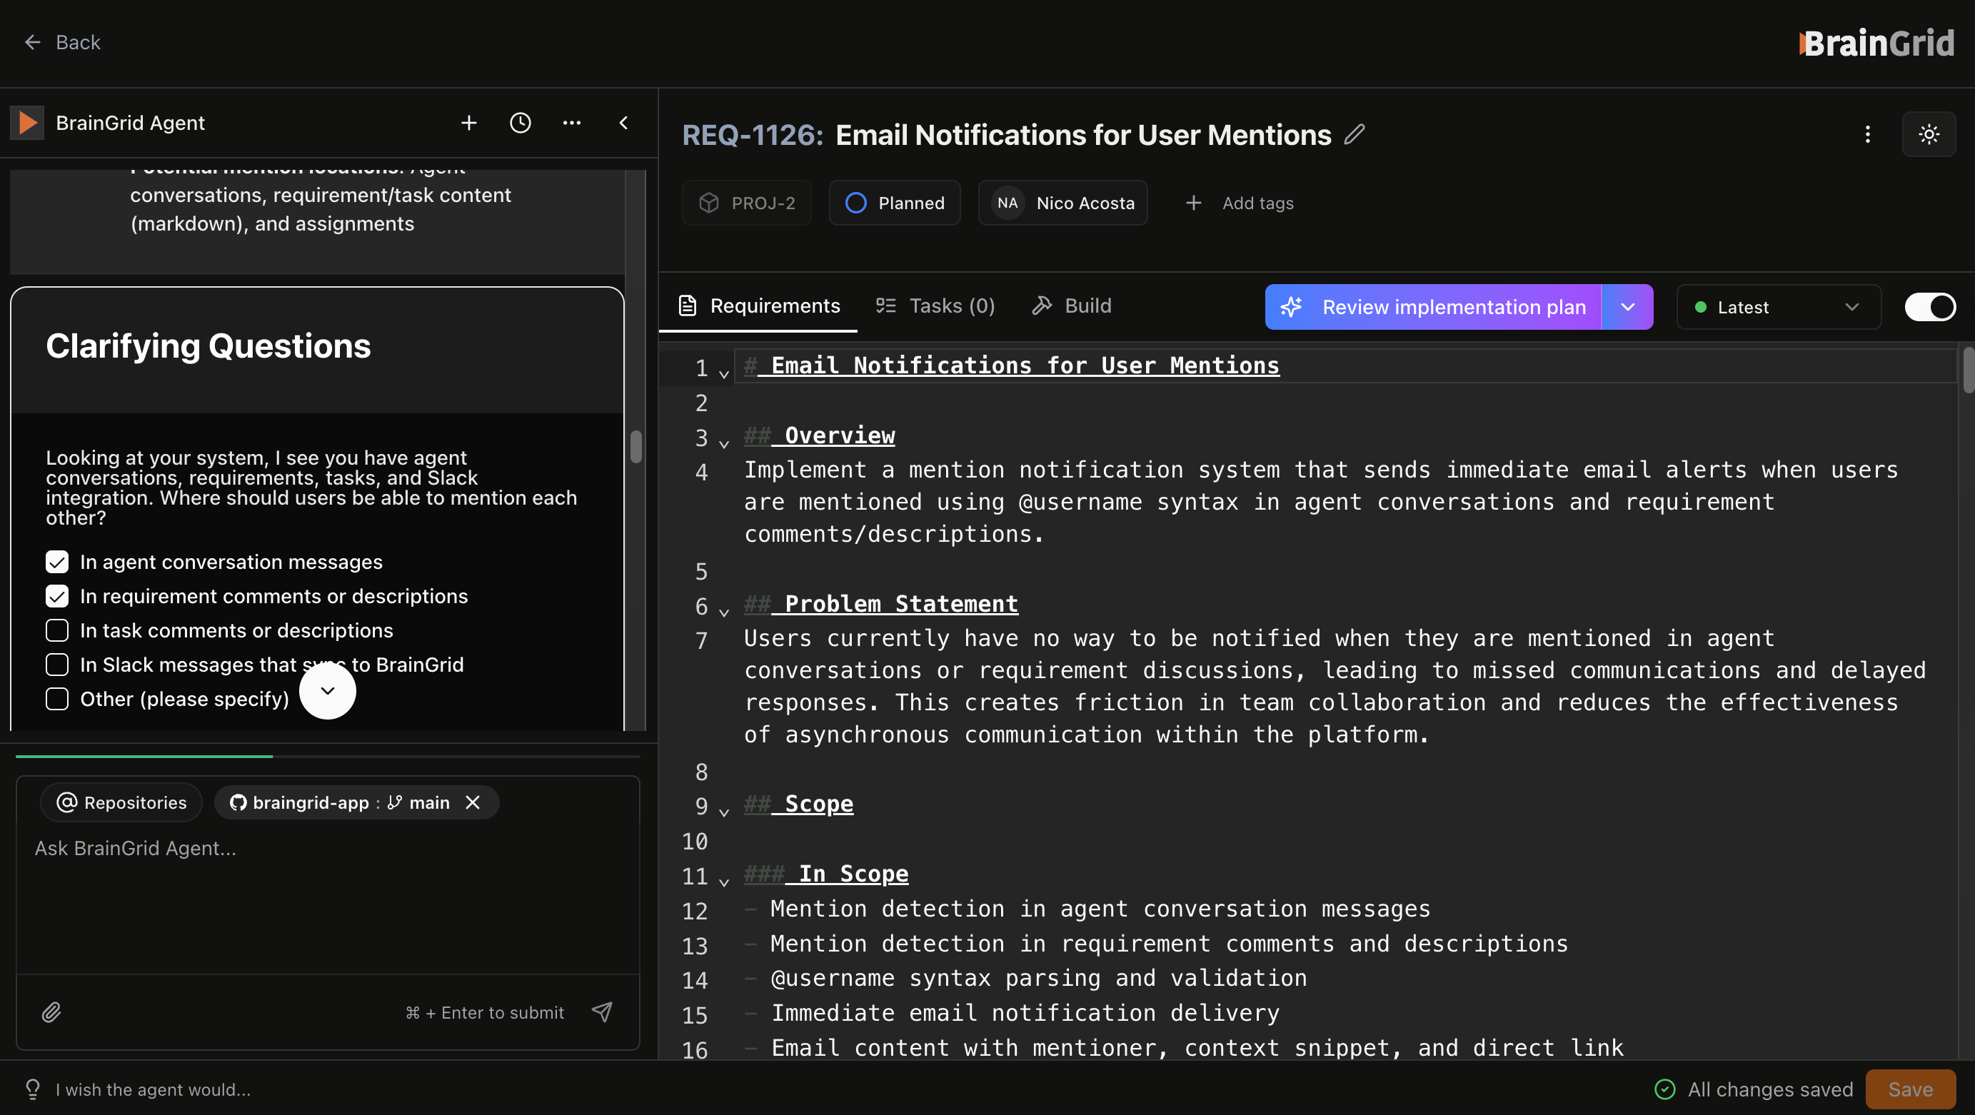Open the Latest version dropdown
Image resolution: width=1975 pixels, height=1115 pixels.
pos(1777,306)
